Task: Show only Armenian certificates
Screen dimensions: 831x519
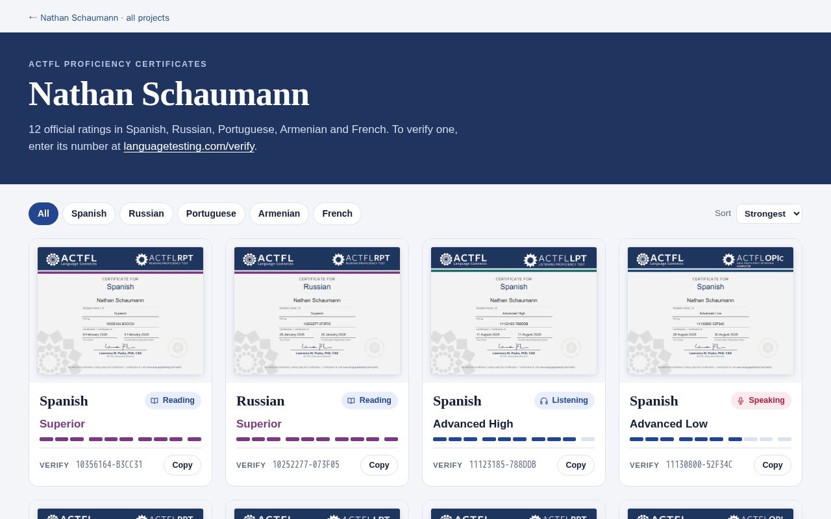Action: [279, 213]
